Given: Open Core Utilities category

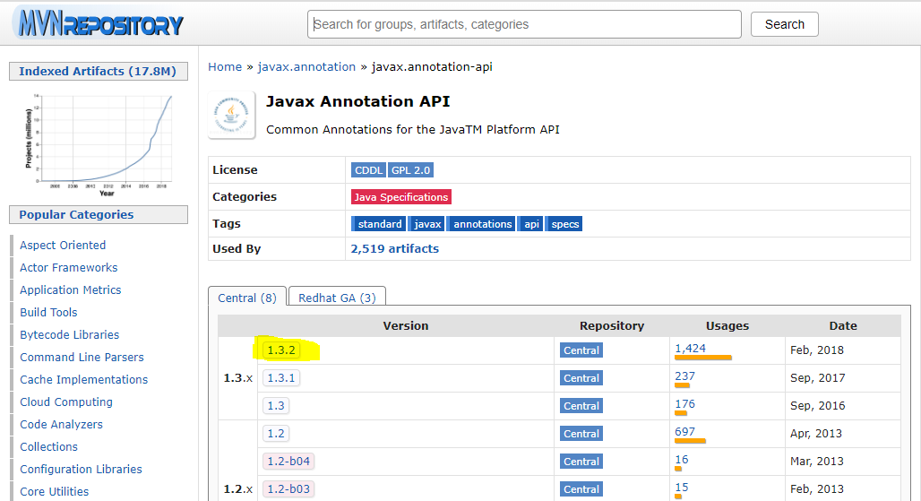Looking at the screenshot, I should pyautogui.click(x=54, y=491).
